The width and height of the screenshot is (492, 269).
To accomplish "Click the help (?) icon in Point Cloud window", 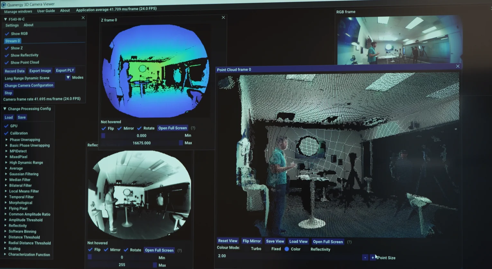I will [349, 242].
